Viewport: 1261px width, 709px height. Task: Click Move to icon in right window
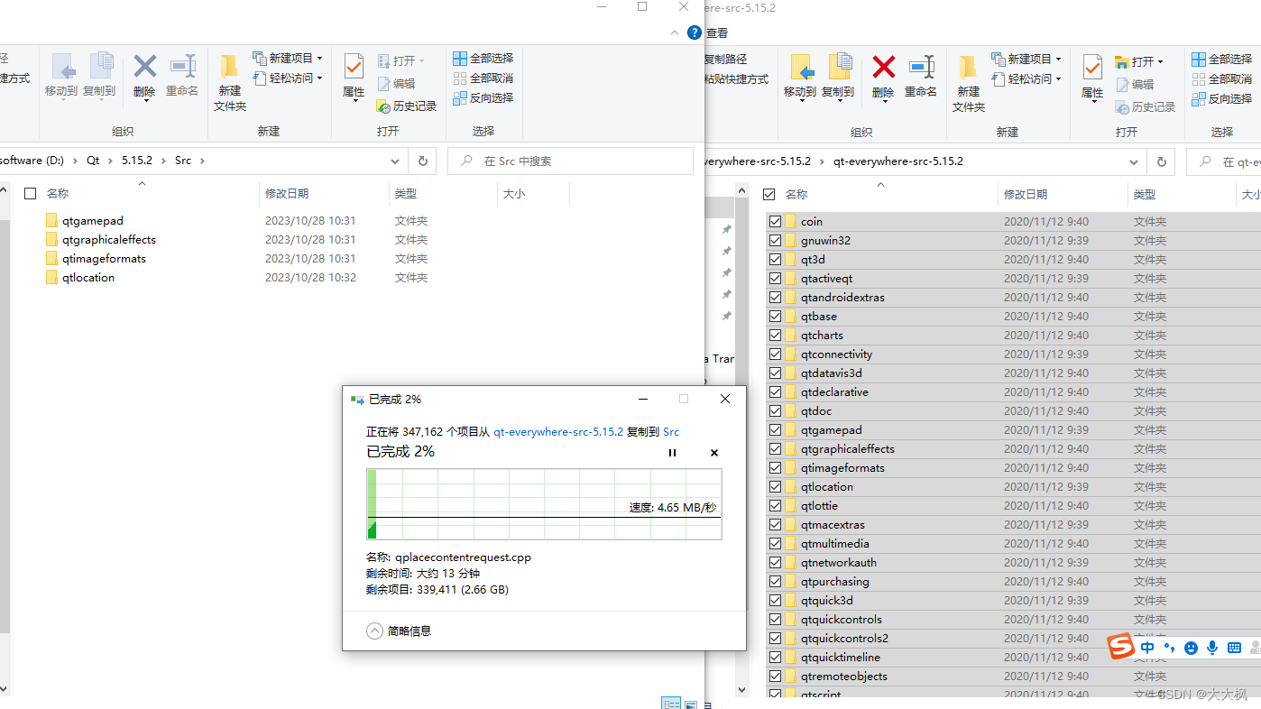pyautogui.click(x=800, y=68)
